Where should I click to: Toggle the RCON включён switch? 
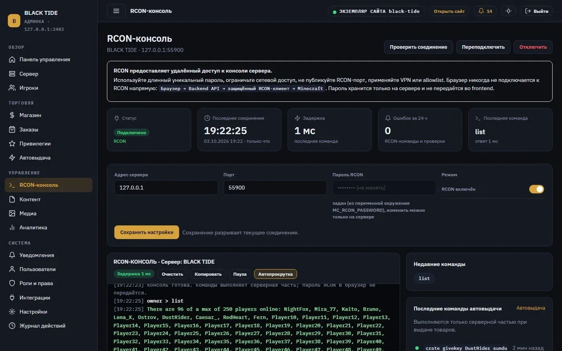coord(536,189)
